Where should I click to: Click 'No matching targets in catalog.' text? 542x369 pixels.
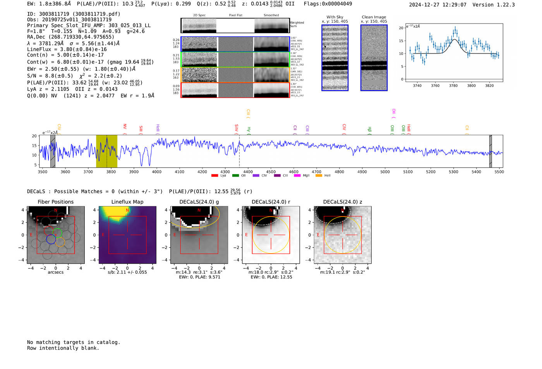pyautogui.click(x=74, y=342)
